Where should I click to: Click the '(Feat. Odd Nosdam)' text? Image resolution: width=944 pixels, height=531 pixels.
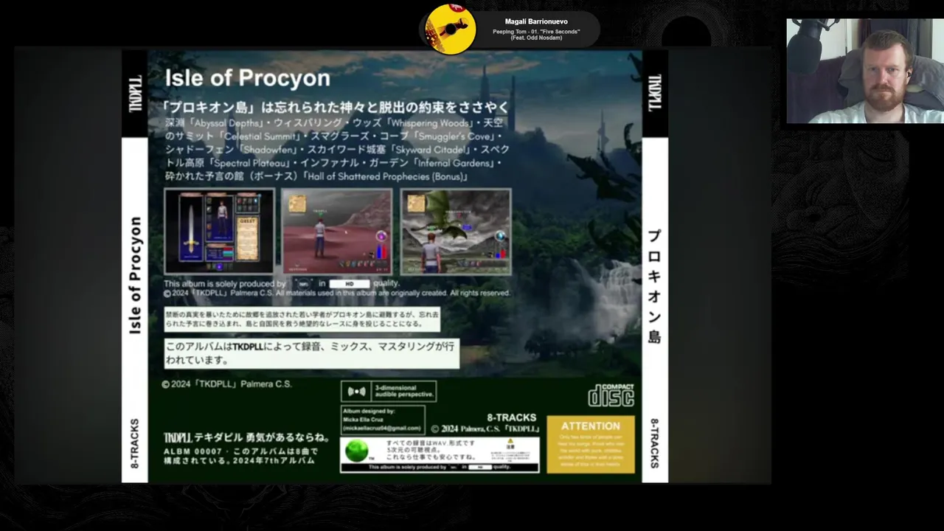tap(536, 38)
